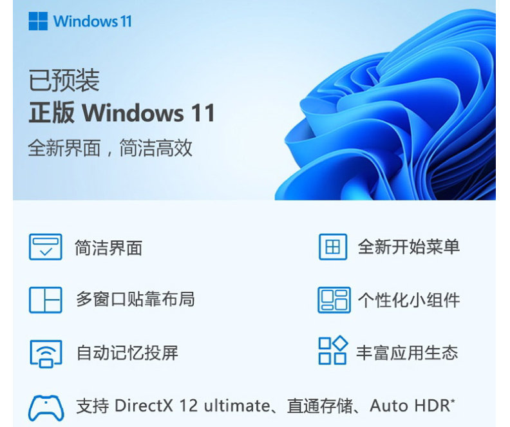Click the 全新界面，简洁高效 subtitle
The width and height of the screenshot is (510, 427).
[110, 148]
